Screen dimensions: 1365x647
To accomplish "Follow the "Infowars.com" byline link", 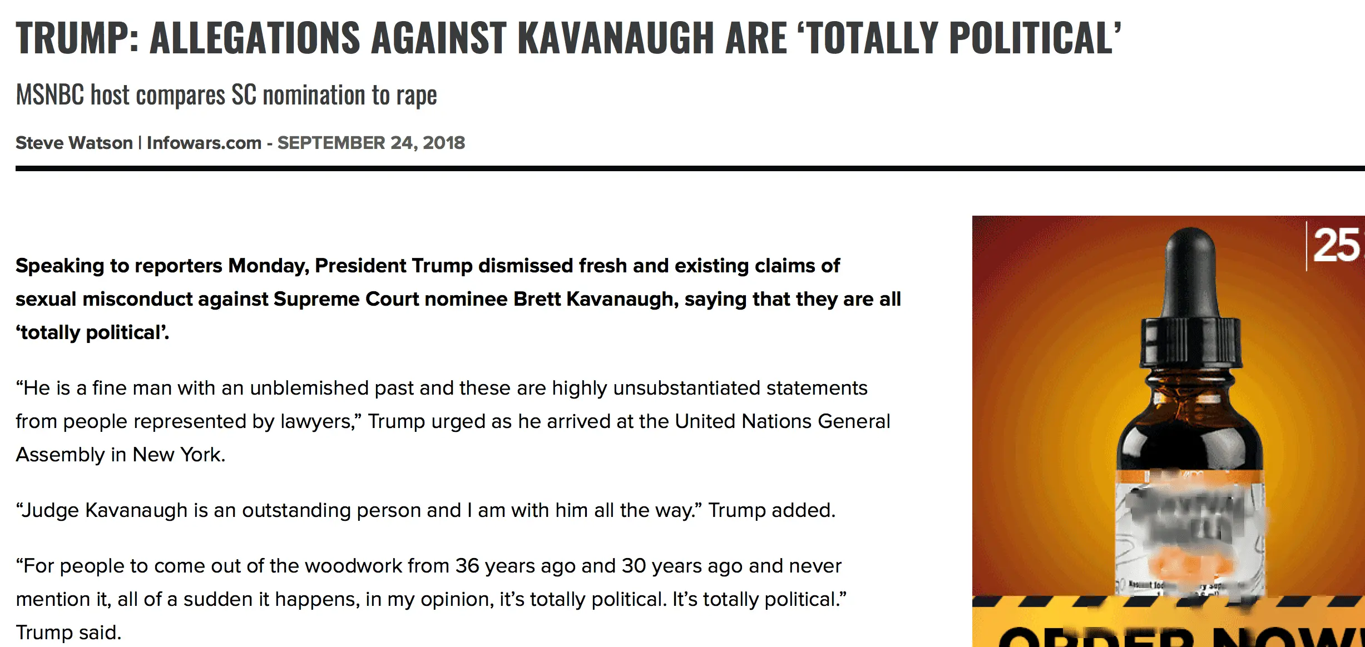I will point(204,143).
